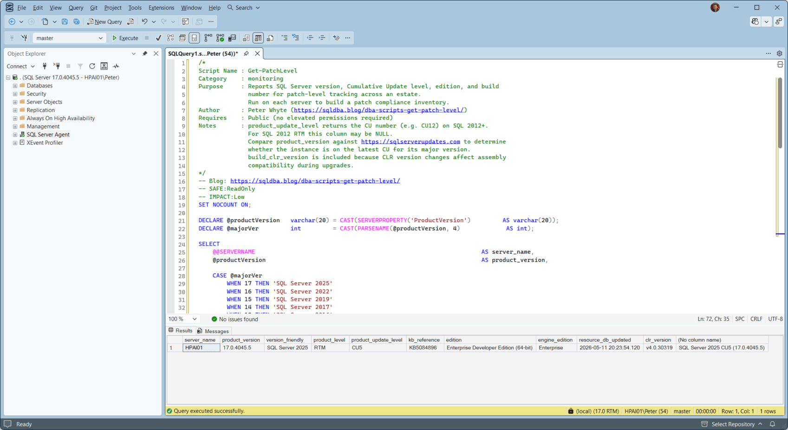Select the SQL Server Agent tree node

48,135
